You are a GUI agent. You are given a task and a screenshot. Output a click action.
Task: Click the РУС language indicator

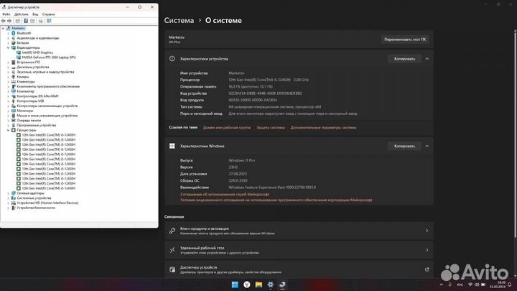[x=460, y=285]
